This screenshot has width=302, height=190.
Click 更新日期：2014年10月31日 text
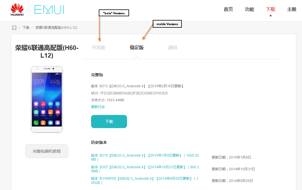[x=233, y=169]
